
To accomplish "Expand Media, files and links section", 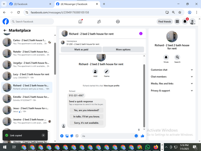I will 172,83.
